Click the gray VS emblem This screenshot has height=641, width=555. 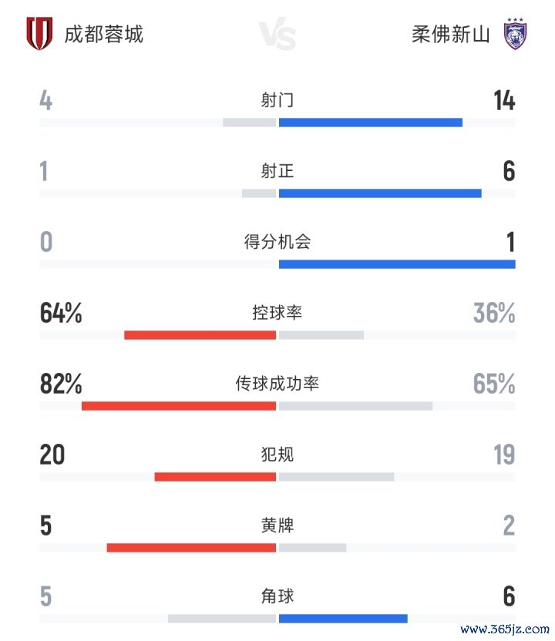[277, 35]
